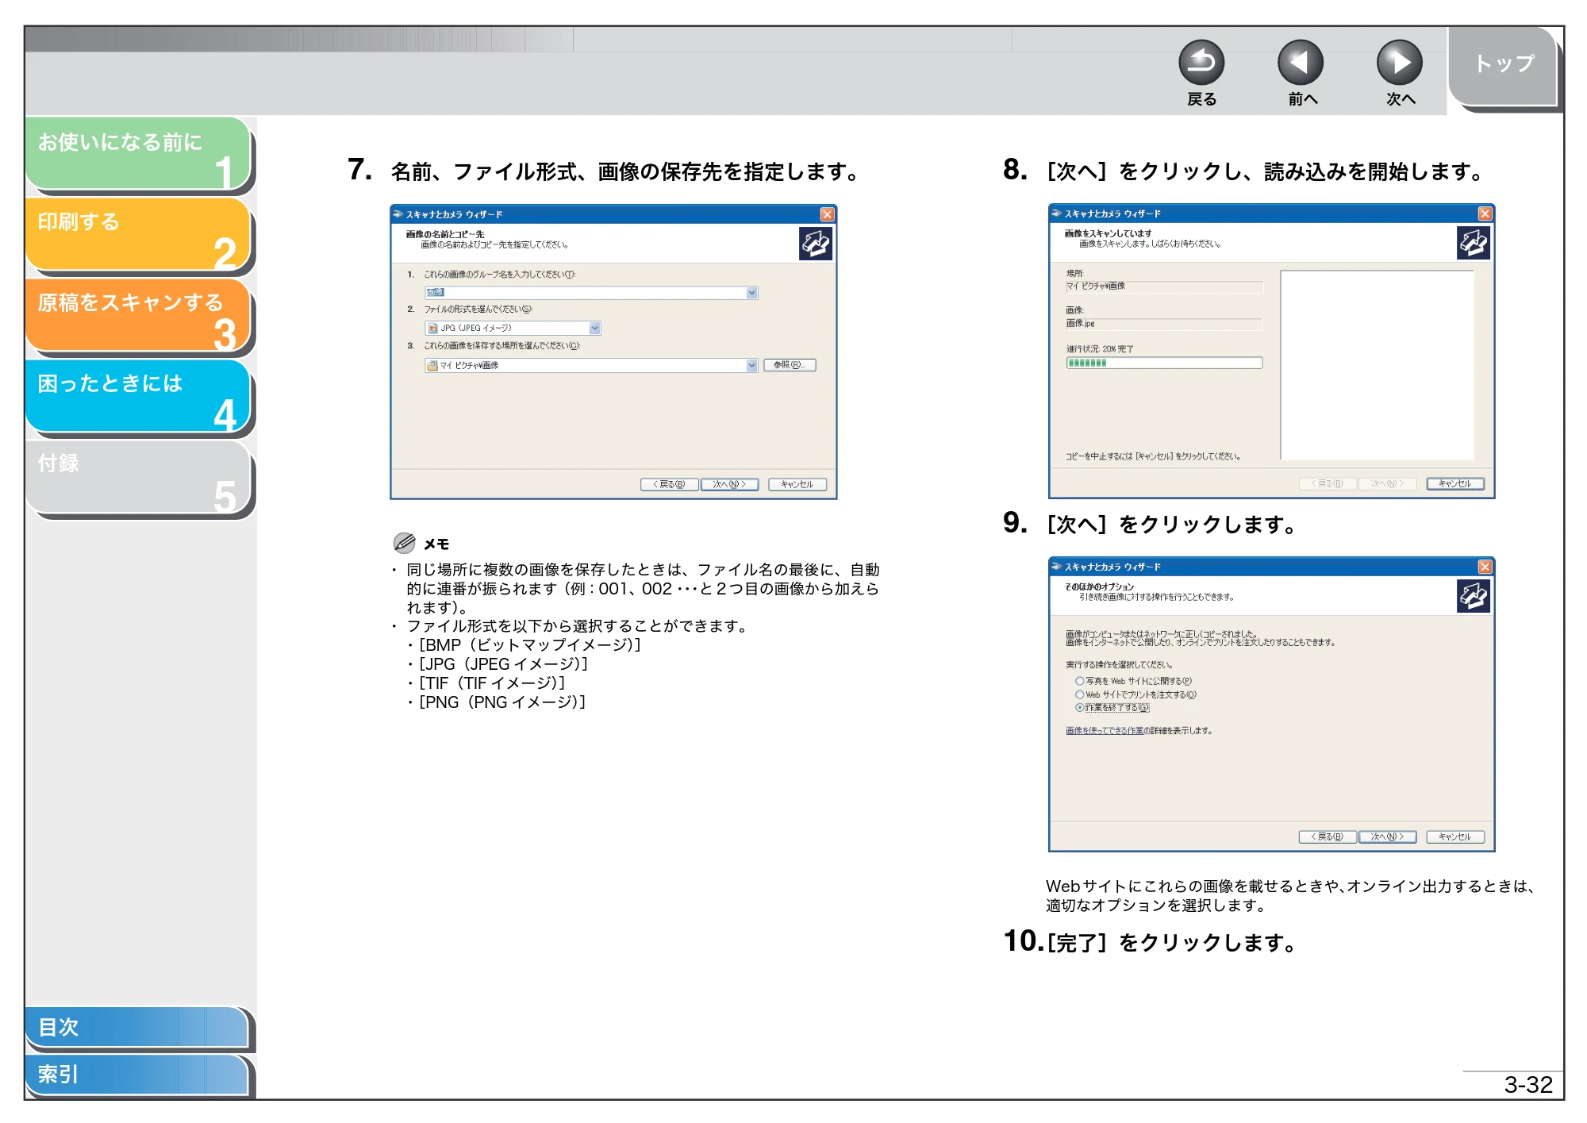Click the scanner wizard icon in step 7 dialog
The image size is (1587, 1123).
click(x=815, y=244)
